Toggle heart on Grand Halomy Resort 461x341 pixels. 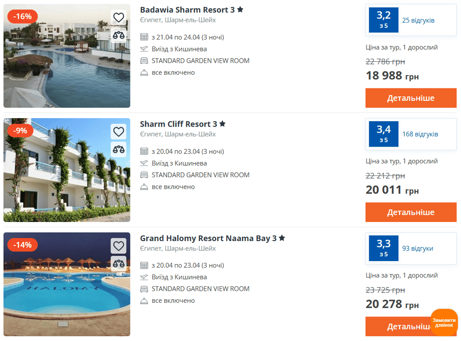tap(118, 246)
